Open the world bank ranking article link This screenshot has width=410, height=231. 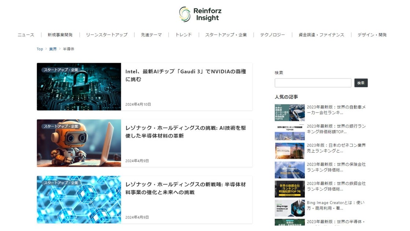(x=336, y=129)
